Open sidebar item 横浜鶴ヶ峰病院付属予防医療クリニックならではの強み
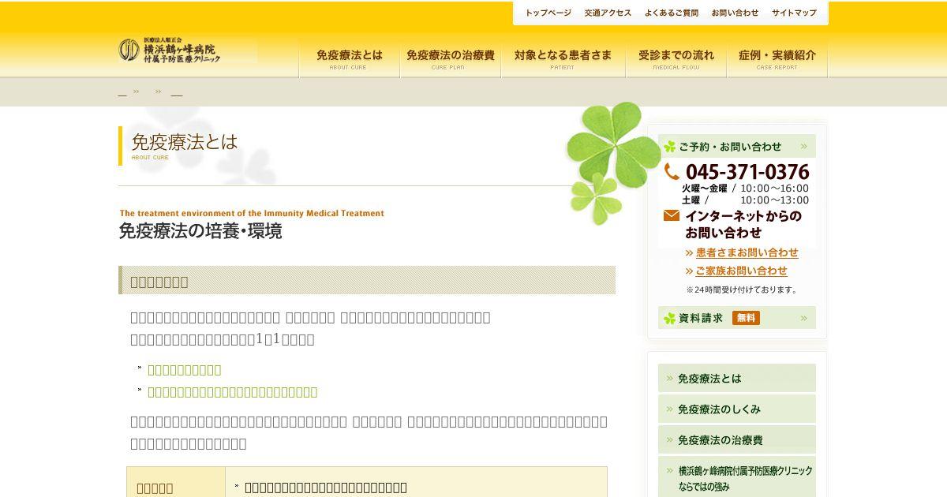Image resolution: width=947 pixels, height=497 pixels. pyautogui.click(x=737, y=477)
